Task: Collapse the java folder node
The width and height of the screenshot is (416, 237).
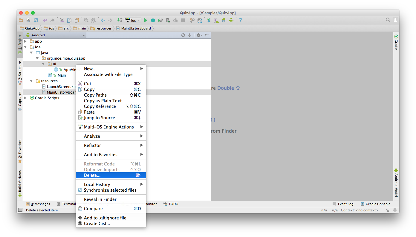Action: pos(31,53)
